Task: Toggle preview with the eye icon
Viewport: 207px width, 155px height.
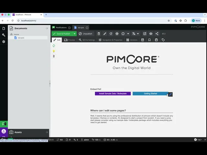Action: [x=151, y=34]
